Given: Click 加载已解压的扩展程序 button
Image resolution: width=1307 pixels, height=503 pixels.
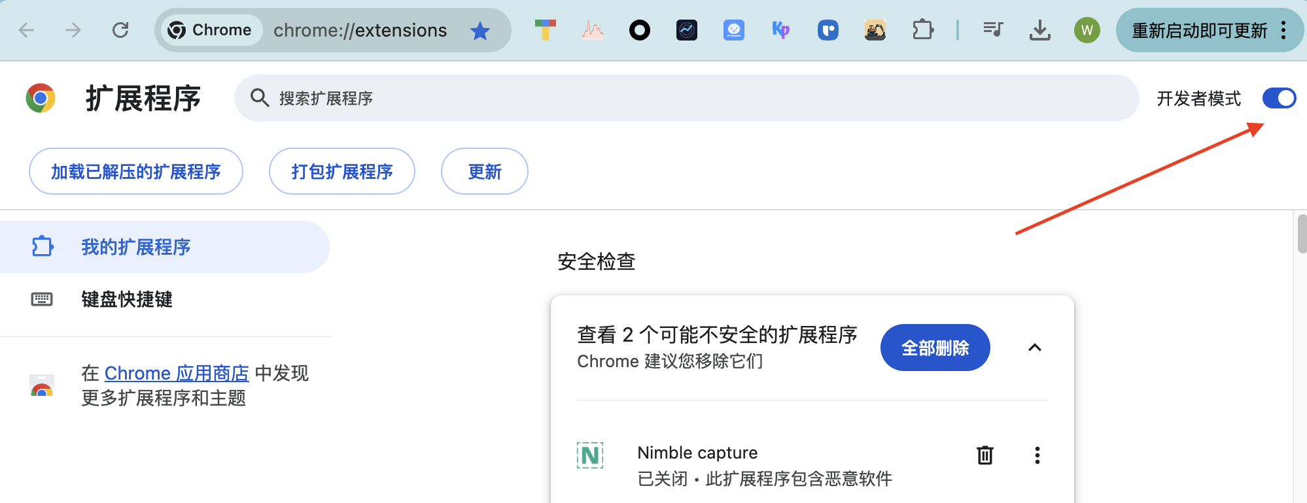Looking at the screenshot, I should [136, 171].
